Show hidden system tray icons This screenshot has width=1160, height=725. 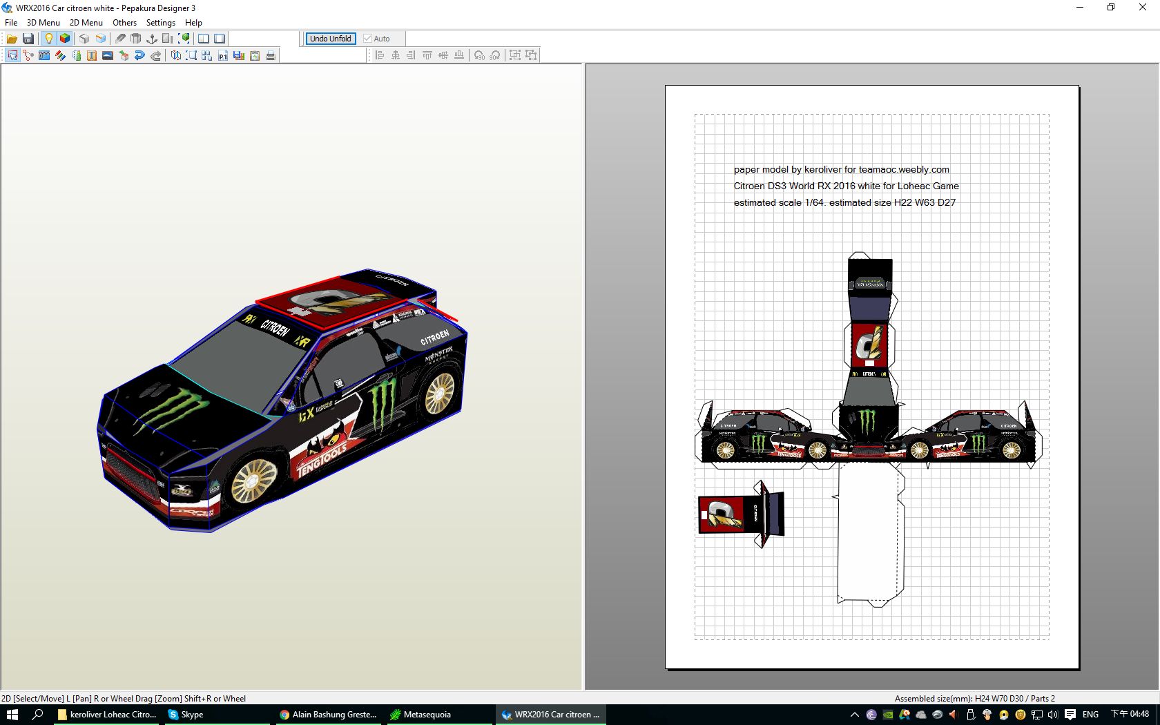pyautogui.click(x=854, y=715)
